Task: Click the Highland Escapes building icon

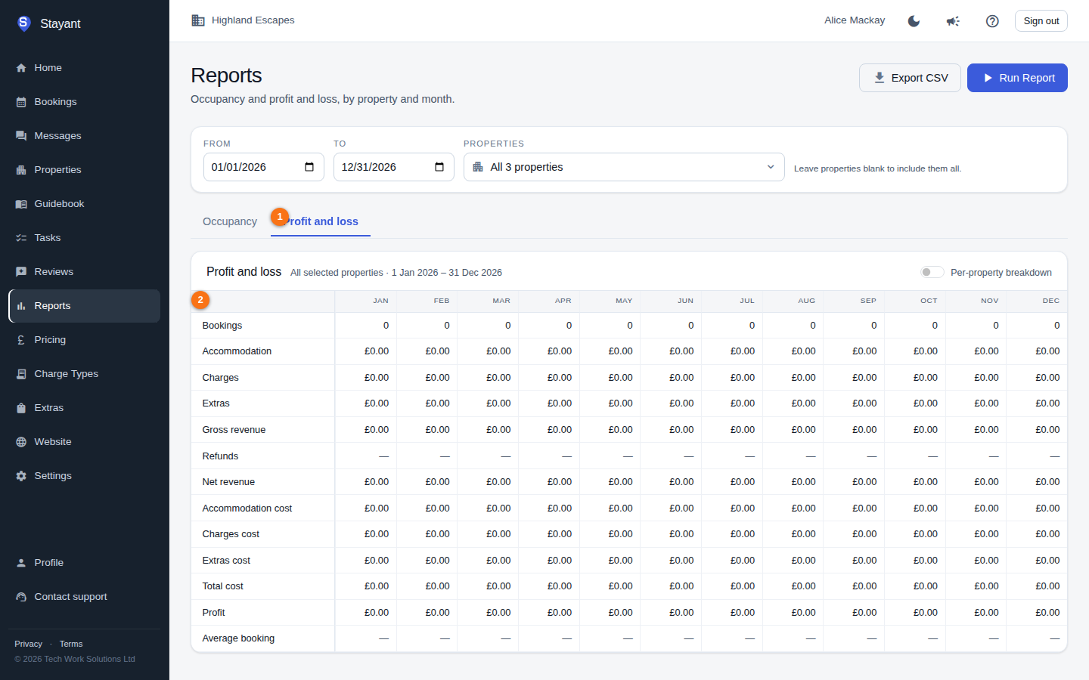Action: (198, 20)
